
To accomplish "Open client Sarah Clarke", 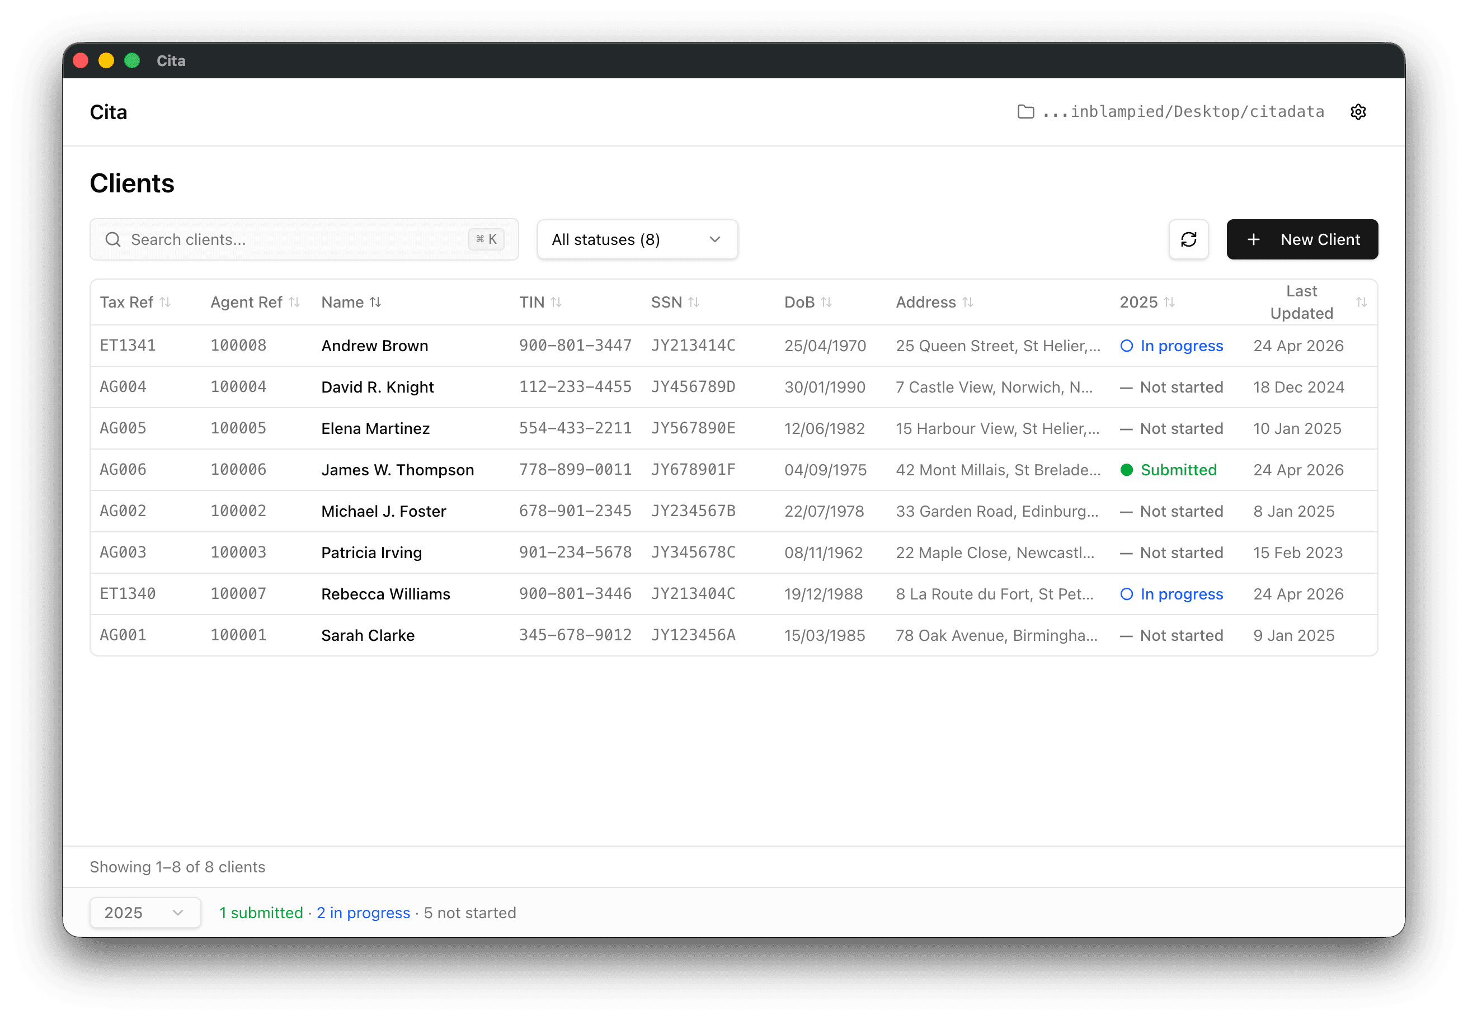I will [x=368, y=636].
